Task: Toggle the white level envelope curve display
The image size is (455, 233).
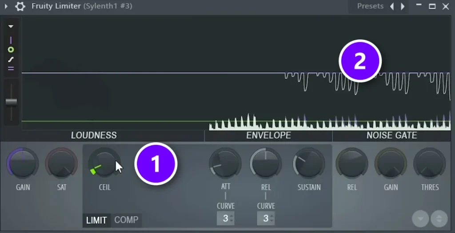Action: [x=11, y=60]
